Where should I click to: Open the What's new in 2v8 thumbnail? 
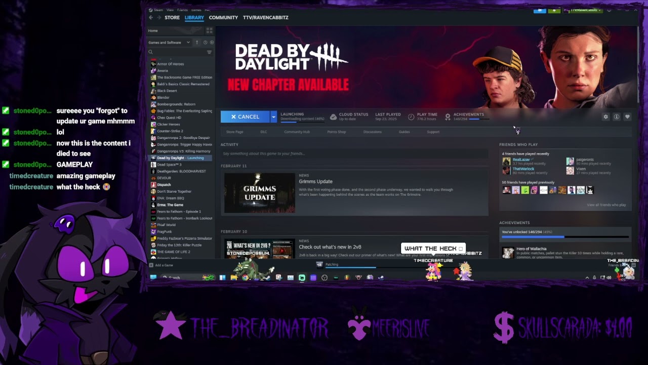click(x=260, y=249)
